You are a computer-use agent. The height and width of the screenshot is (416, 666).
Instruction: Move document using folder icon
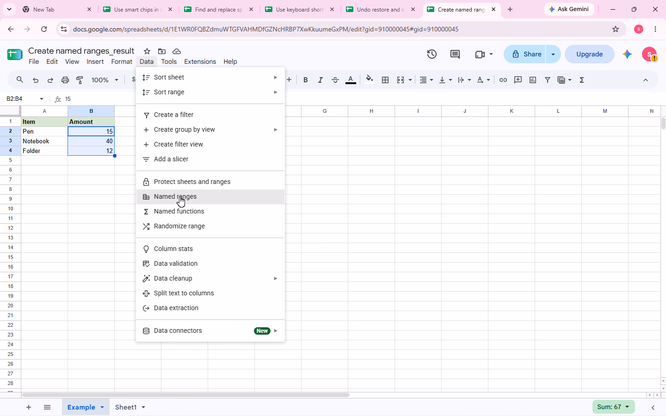(x=162, y=51)
